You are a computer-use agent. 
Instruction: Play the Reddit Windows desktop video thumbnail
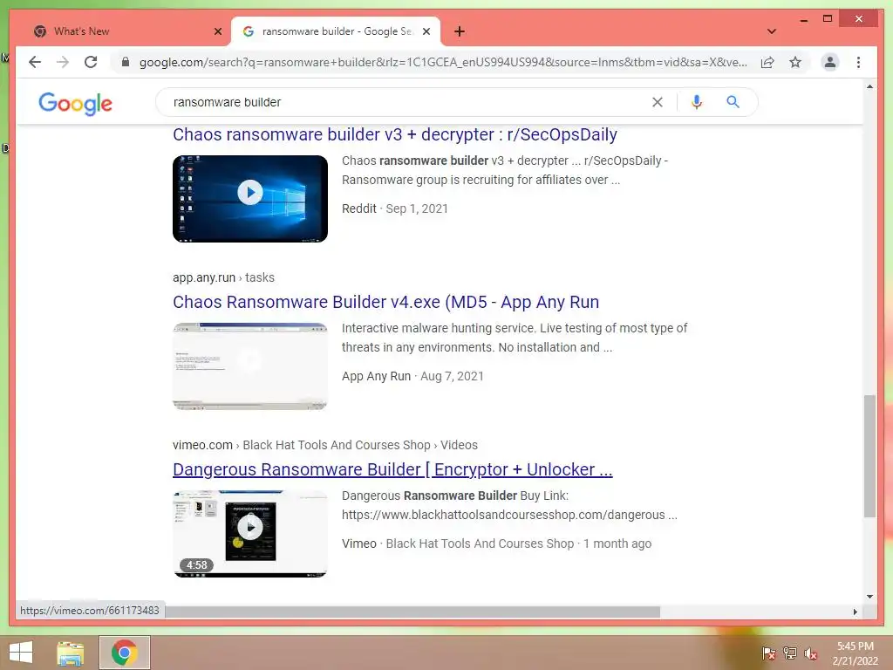coord(250,198)
